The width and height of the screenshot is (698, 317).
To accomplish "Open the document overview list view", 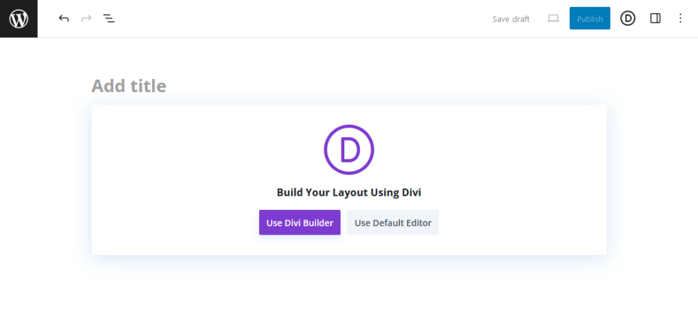I will [x=109, y=18].
